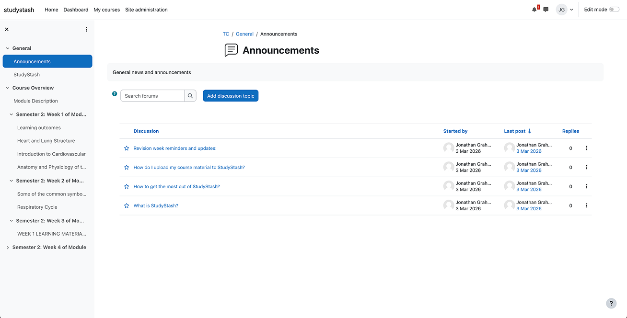Open actions menu for What is StudyStash row
Viewport: 627px width, 318px height.
[586, 205]
